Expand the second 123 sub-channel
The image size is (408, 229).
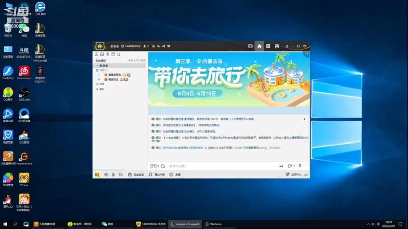(x=97, y=84)
